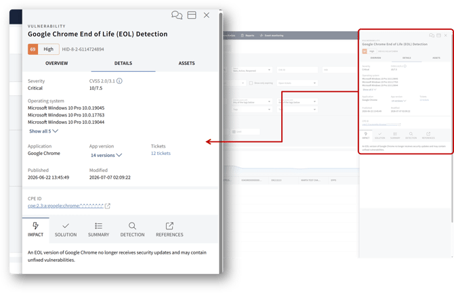Click the CVE ID input field in the background window
The width and height of the screenshot is (454, 293).
[x=297, y=70]
